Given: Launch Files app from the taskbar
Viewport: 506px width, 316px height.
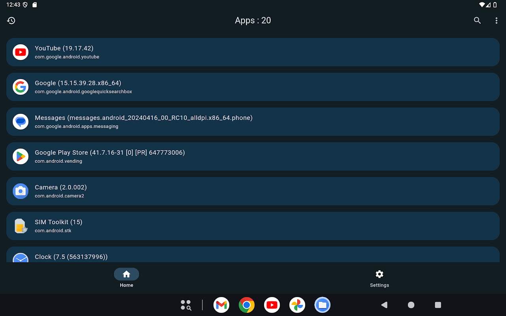Looking at the screenshot, I should click(x=323, y=305).
